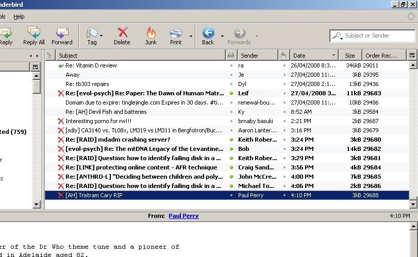
Task: Click message body scrollbar up arrow
Action: tap(413, 227)
